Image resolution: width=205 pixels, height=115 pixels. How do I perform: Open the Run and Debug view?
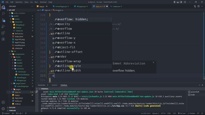(3, 26)
